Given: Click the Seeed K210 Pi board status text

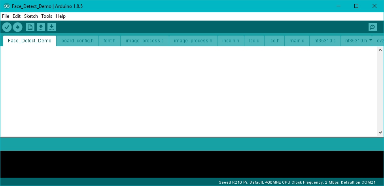Looking at the screenshot, I should (297, 182).
